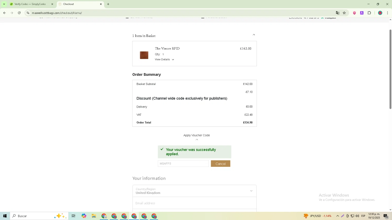This screenshot has height=220, width=392.
Task: Close the Checkout tab
Action: coord(101,4)
